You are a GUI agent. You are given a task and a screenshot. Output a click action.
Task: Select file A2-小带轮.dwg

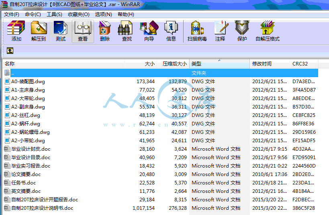pos(28,141)
